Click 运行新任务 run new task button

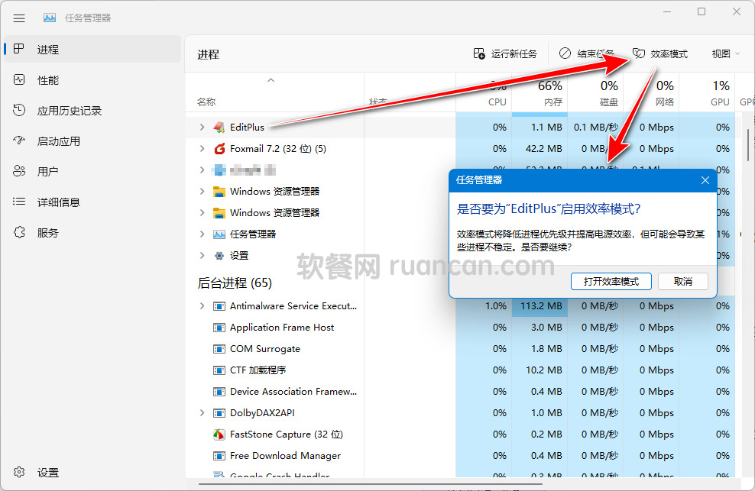505,54
